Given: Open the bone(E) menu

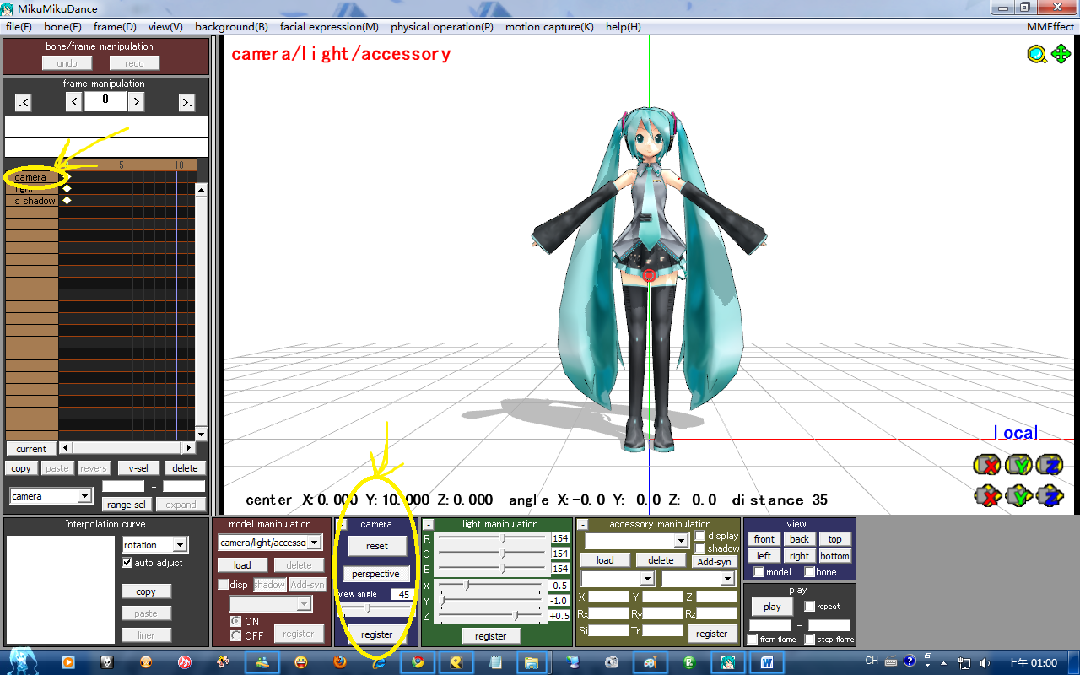Looking at the screenshot, I should click(62, 27).
